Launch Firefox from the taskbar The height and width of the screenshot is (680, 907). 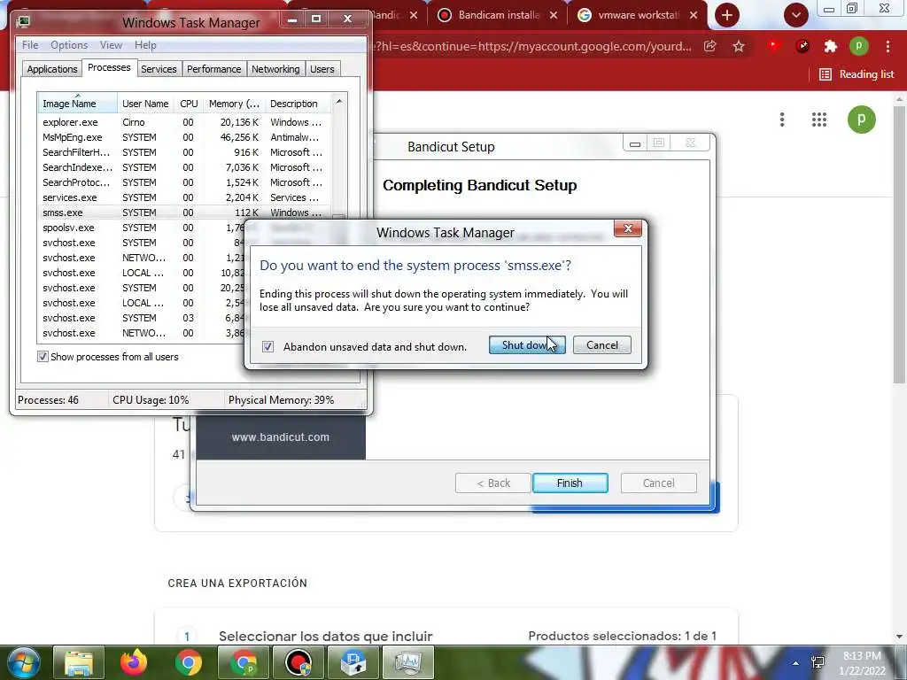click(134, 662)
